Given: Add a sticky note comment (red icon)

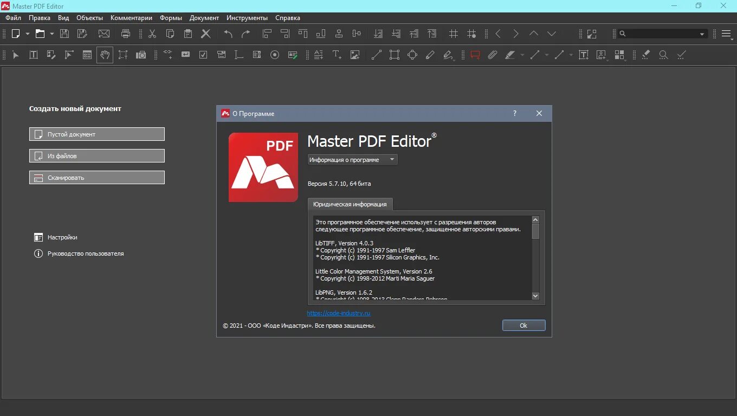Looking at the screenshot, I should coord(475,55).
